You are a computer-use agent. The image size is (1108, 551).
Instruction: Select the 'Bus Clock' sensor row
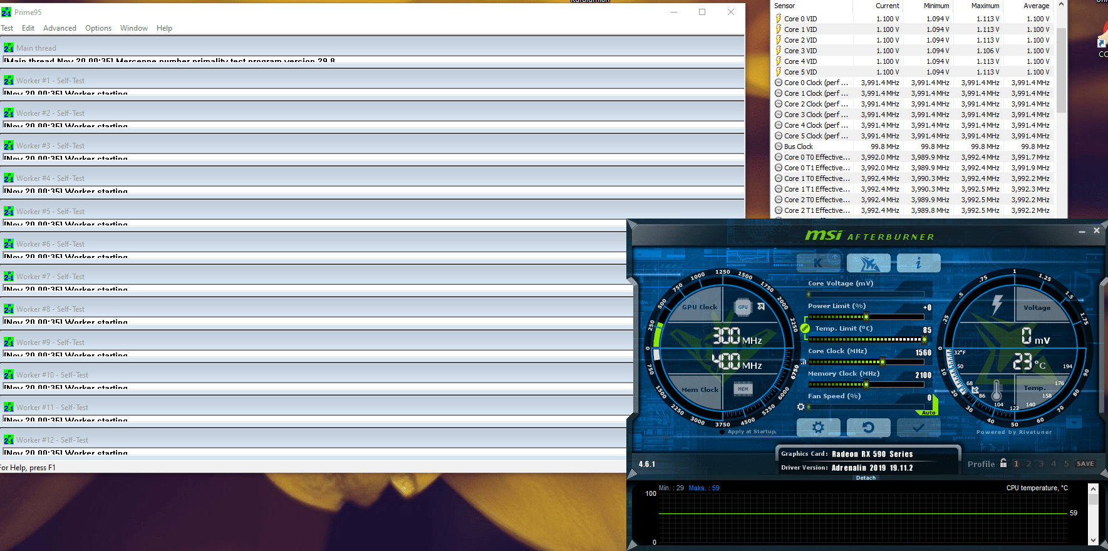click(913, 147)
